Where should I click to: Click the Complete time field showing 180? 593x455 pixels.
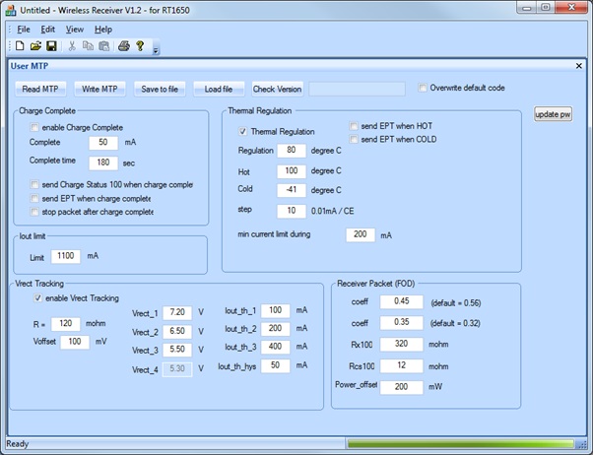pos(103,163)
